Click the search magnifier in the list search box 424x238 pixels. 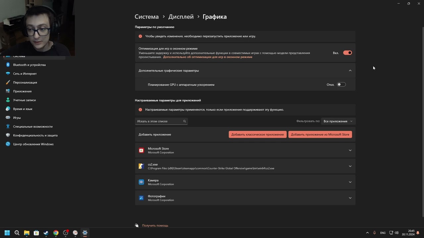point(185,121)
